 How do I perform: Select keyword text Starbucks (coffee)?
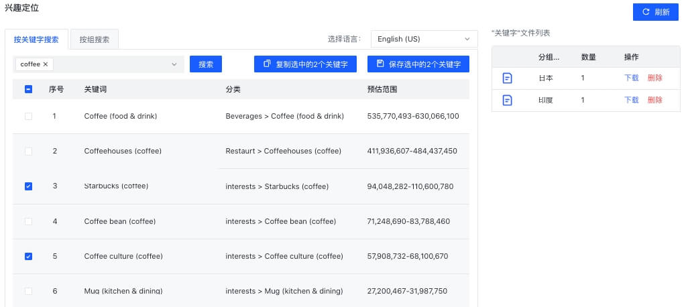point(116,186)
